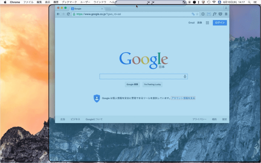Open the Googleについて footer link

tap(94, 119)
